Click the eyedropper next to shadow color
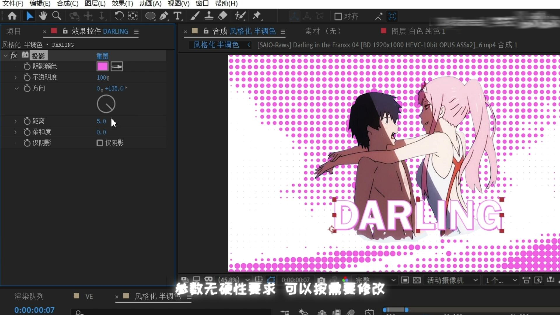This screenshot has height=315, width=560. pyautogui.click(x=117, y=66)
